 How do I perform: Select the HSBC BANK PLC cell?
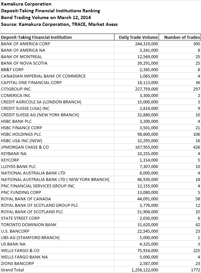pyautogui.click(x=57, y=121)
